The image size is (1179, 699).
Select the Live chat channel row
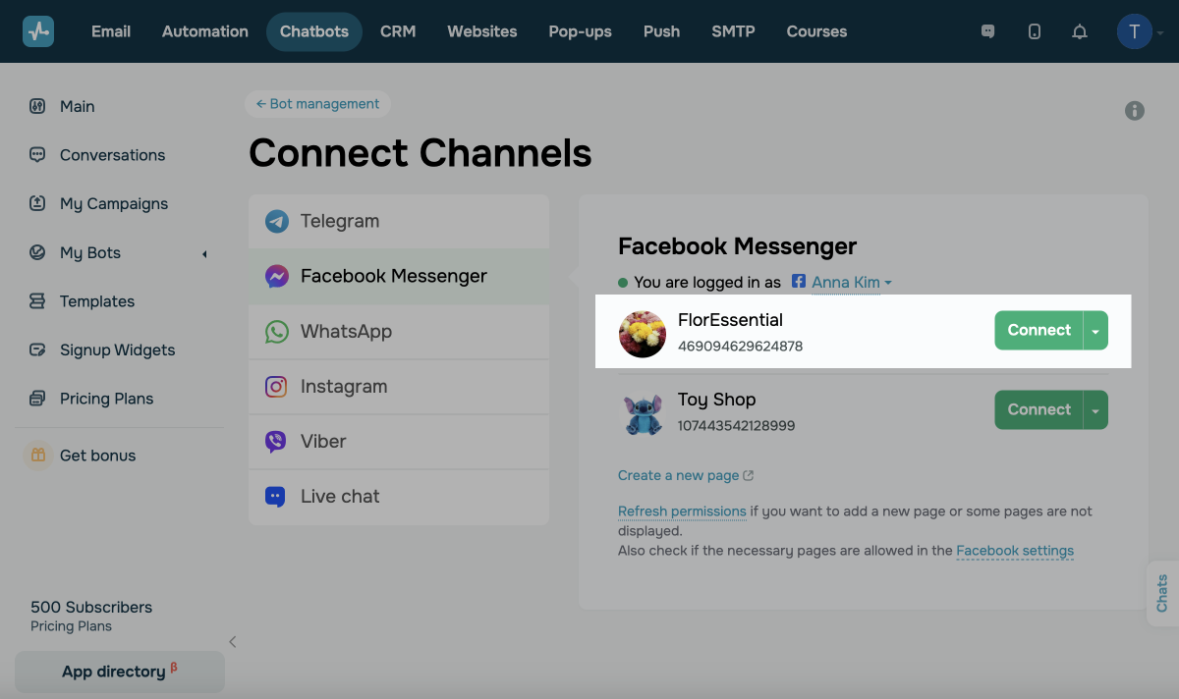(399, 496)
